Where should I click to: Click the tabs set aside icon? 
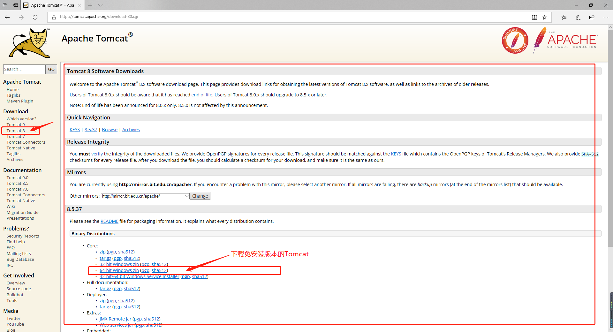(x=5, y=5)
